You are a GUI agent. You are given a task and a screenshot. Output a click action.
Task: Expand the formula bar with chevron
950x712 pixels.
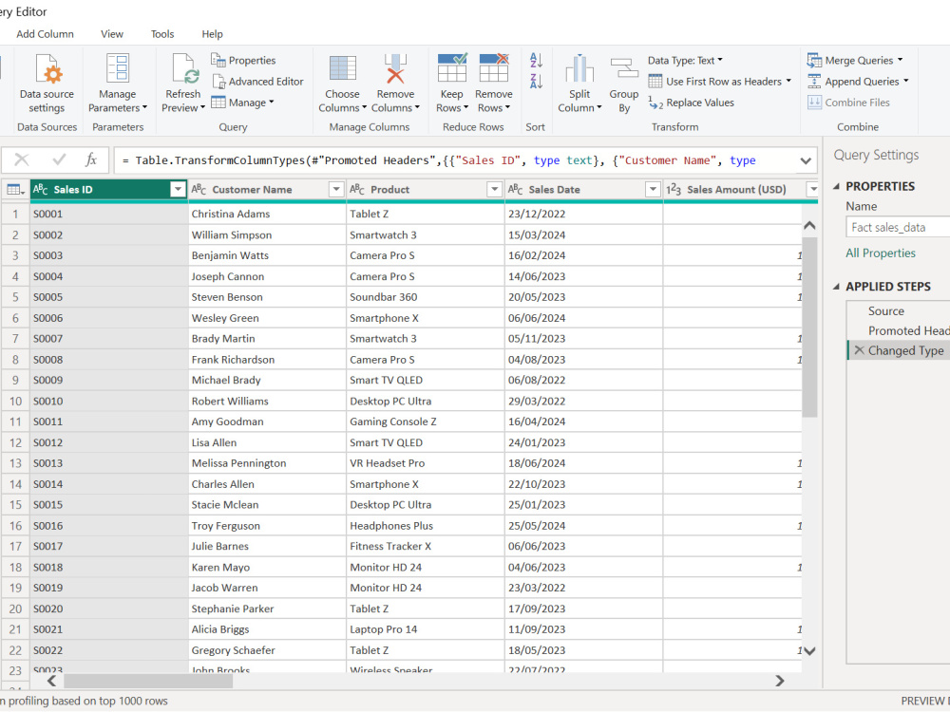pos(806,160)
